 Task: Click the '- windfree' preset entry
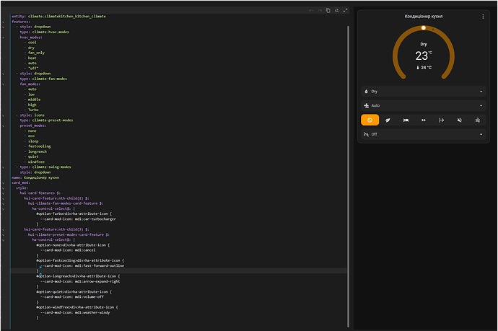(35, 162)
